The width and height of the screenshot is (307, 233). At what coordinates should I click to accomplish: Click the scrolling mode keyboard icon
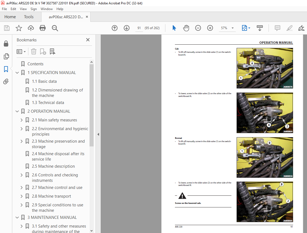(x=260, y=28)
